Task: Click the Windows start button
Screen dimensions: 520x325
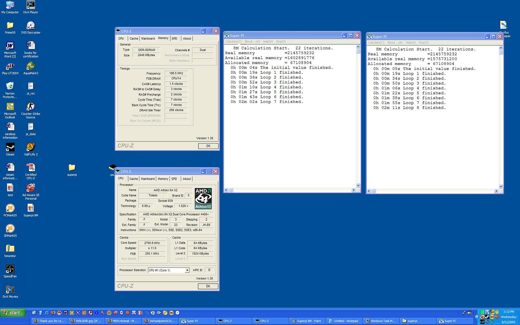Action: pyautogui.click(x=13, y=313)
